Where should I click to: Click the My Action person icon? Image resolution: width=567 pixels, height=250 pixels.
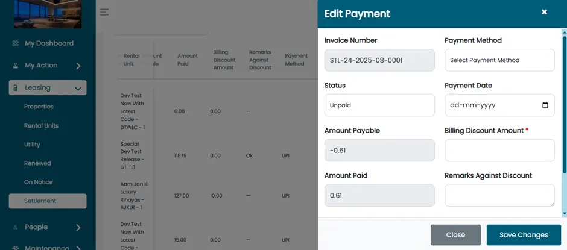click(x=15, y=66)
